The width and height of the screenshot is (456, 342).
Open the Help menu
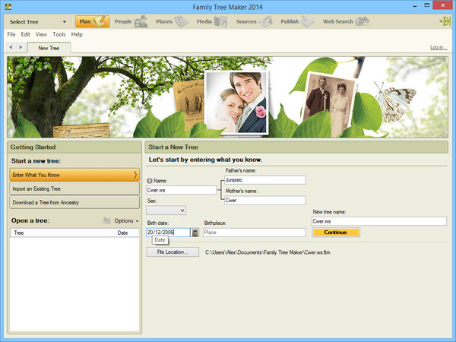pyautogui.click(x=77, y=34)
